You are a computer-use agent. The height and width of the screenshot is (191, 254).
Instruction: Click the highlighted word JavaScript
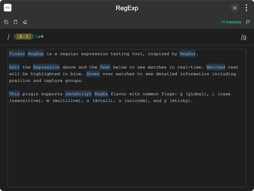78,94
